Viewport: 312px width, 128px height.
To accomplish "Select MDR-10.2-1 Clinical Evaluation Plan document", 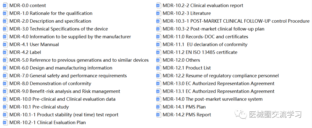I will click(44, 123).
